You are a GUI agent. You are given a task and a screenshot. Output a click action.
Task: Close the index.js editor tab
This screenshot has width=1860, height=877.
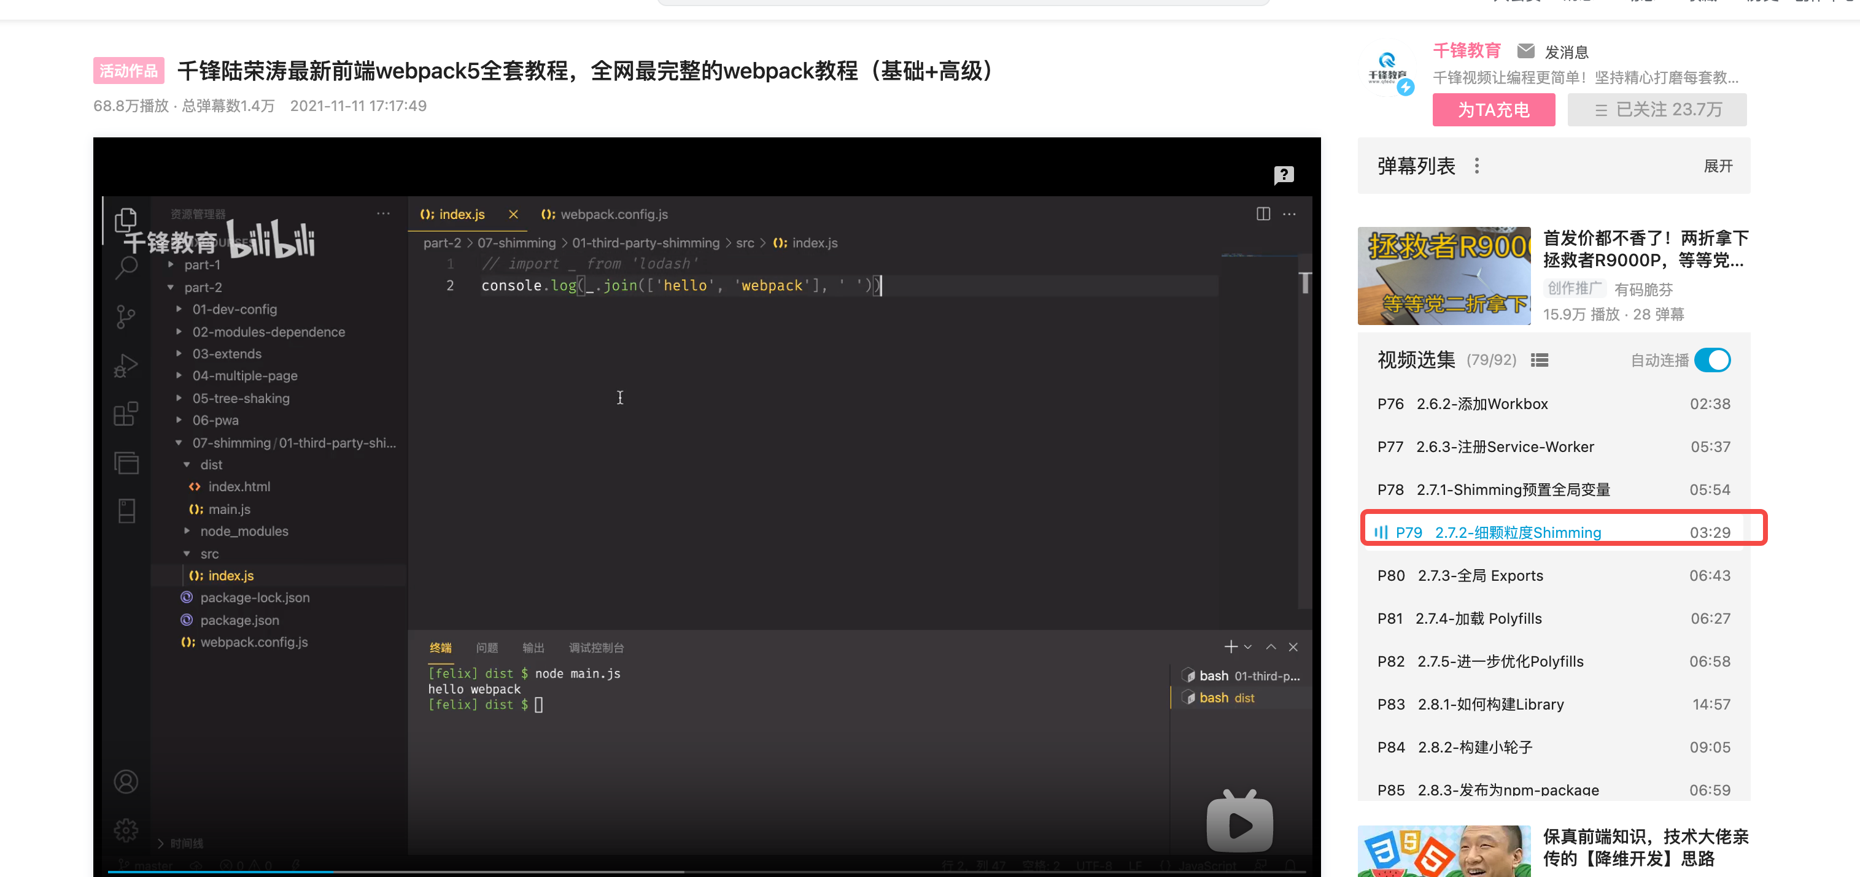pos(513,214)
